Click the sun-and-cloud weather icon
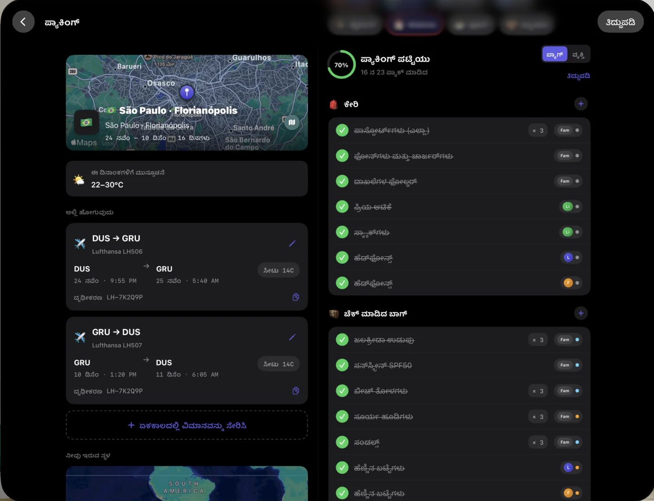Screen dimensions: 654x501 click(79, 179)
